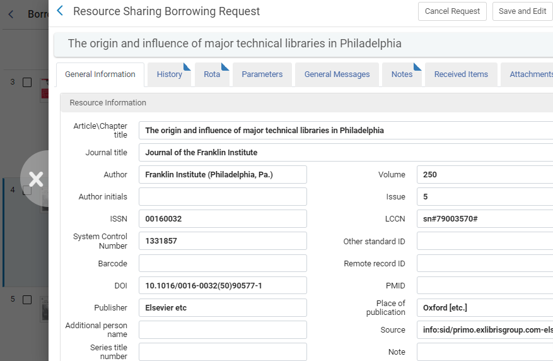Click the back chevron beside Resource Sharing Borrowing Request
Screen dimensions: 553x361
click(60, 11)
